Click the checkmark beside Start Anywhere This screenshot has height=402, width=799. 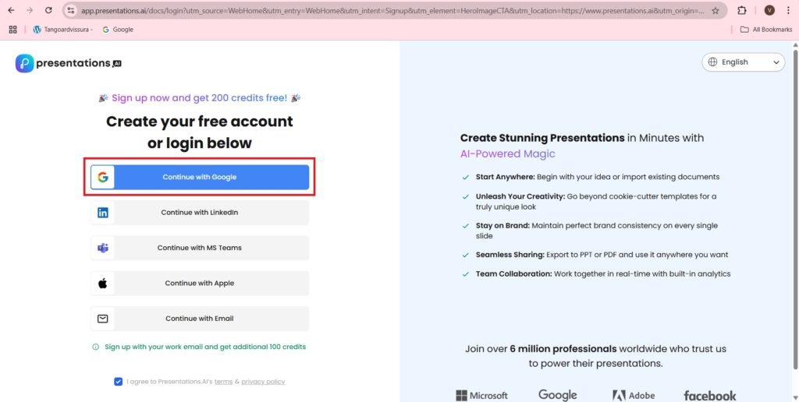(465, 177)
